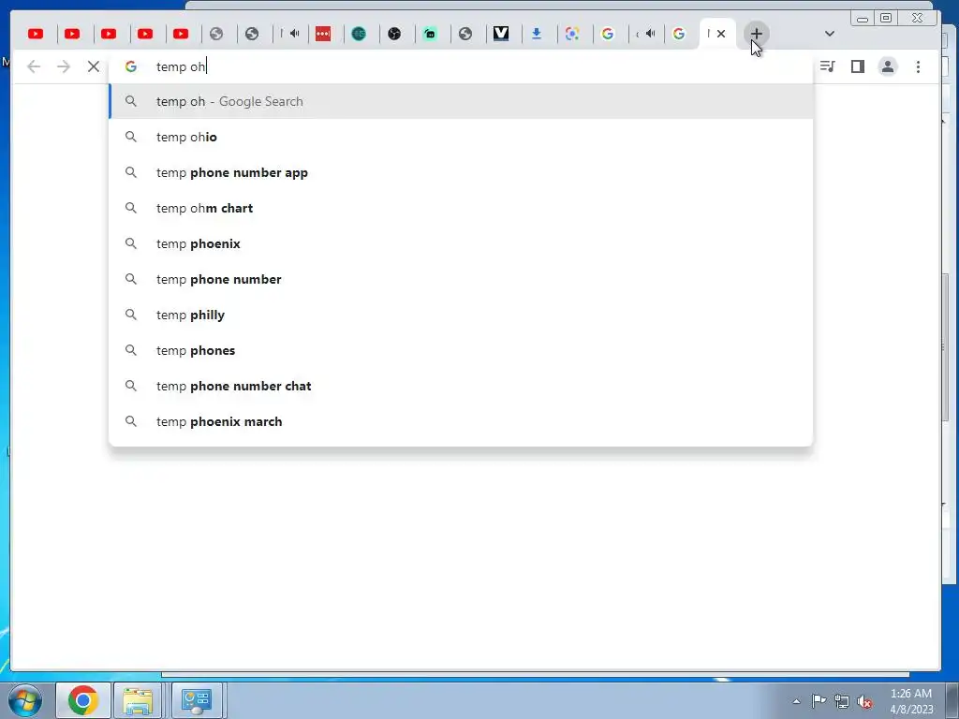The height and width of the screenshot is (719, 959).
Task: Switch to the leftmost YouTube tab
Action: tap(37, 34)
